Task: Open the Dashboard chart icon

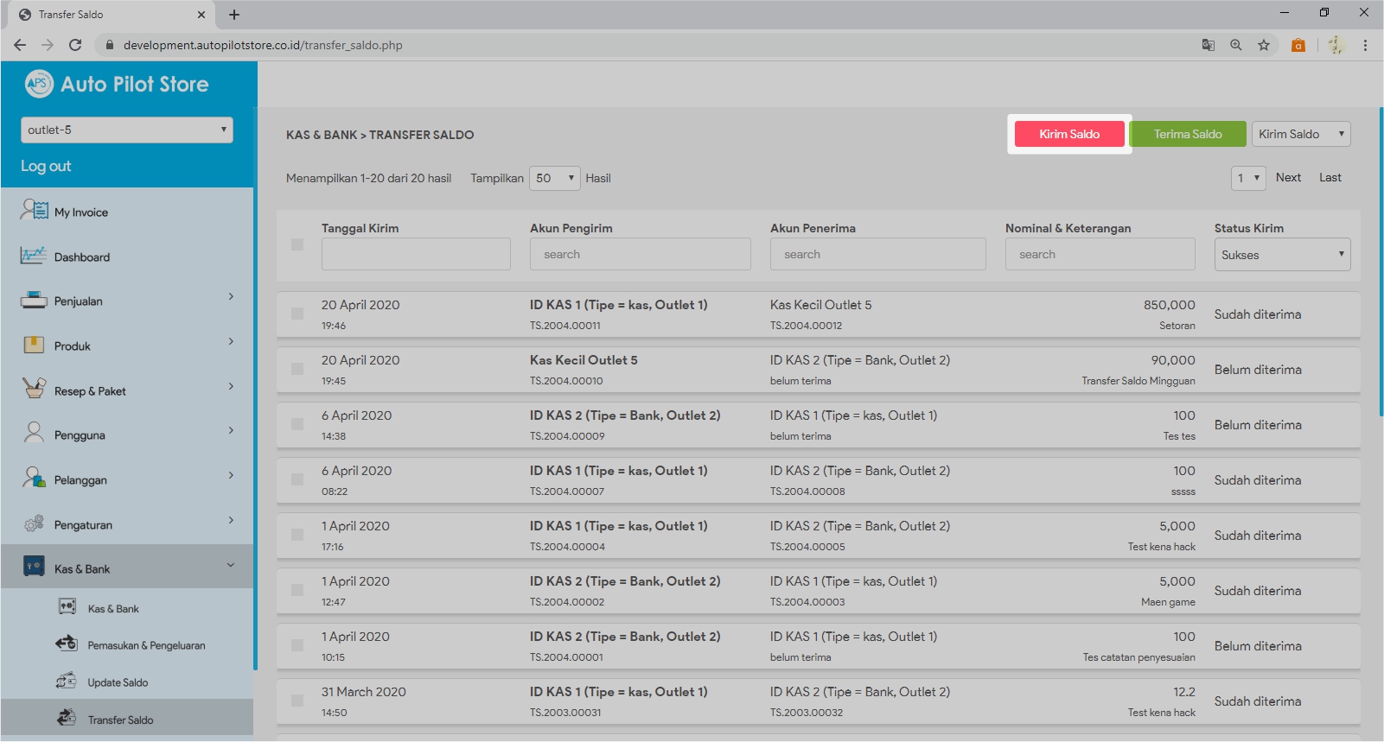Action: [x=34, y=256]
